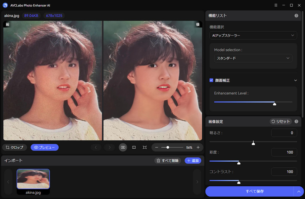Screen dimensions: 305x199
Task: Click the 明るさ brightness slider
Action: click(253, 143)
